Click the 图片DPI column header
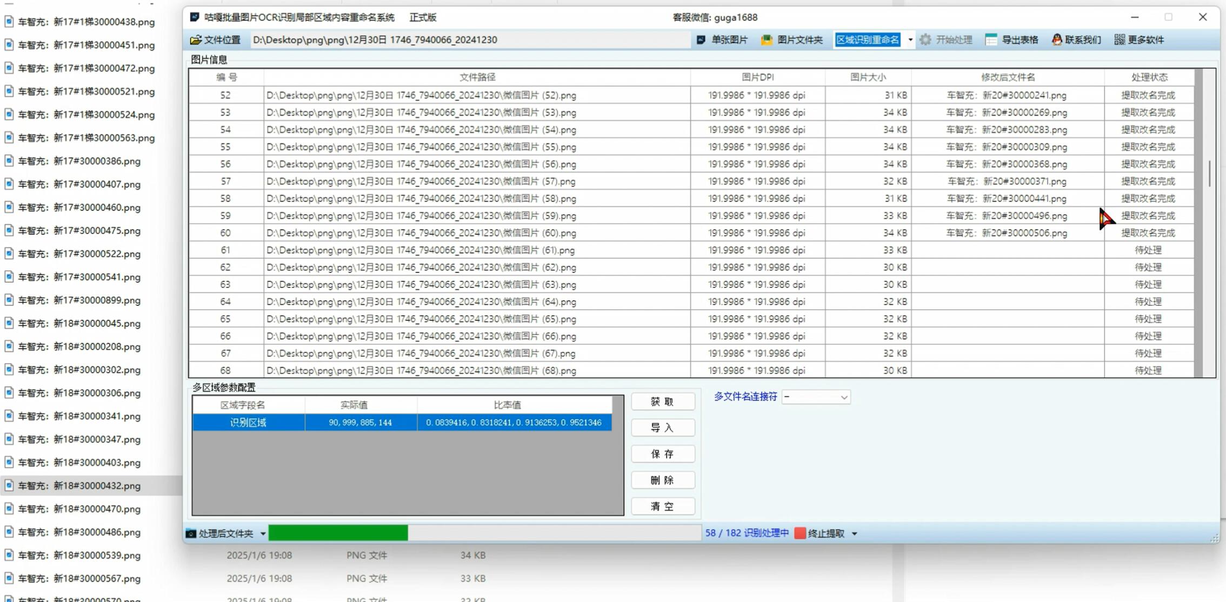Viewport: 1226px width, 602px height. coord(758,77)
